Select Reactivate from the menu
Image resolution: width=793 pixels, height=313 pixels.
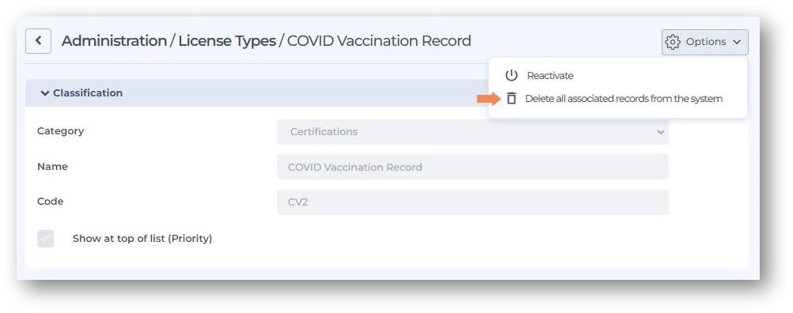point(550,76)
